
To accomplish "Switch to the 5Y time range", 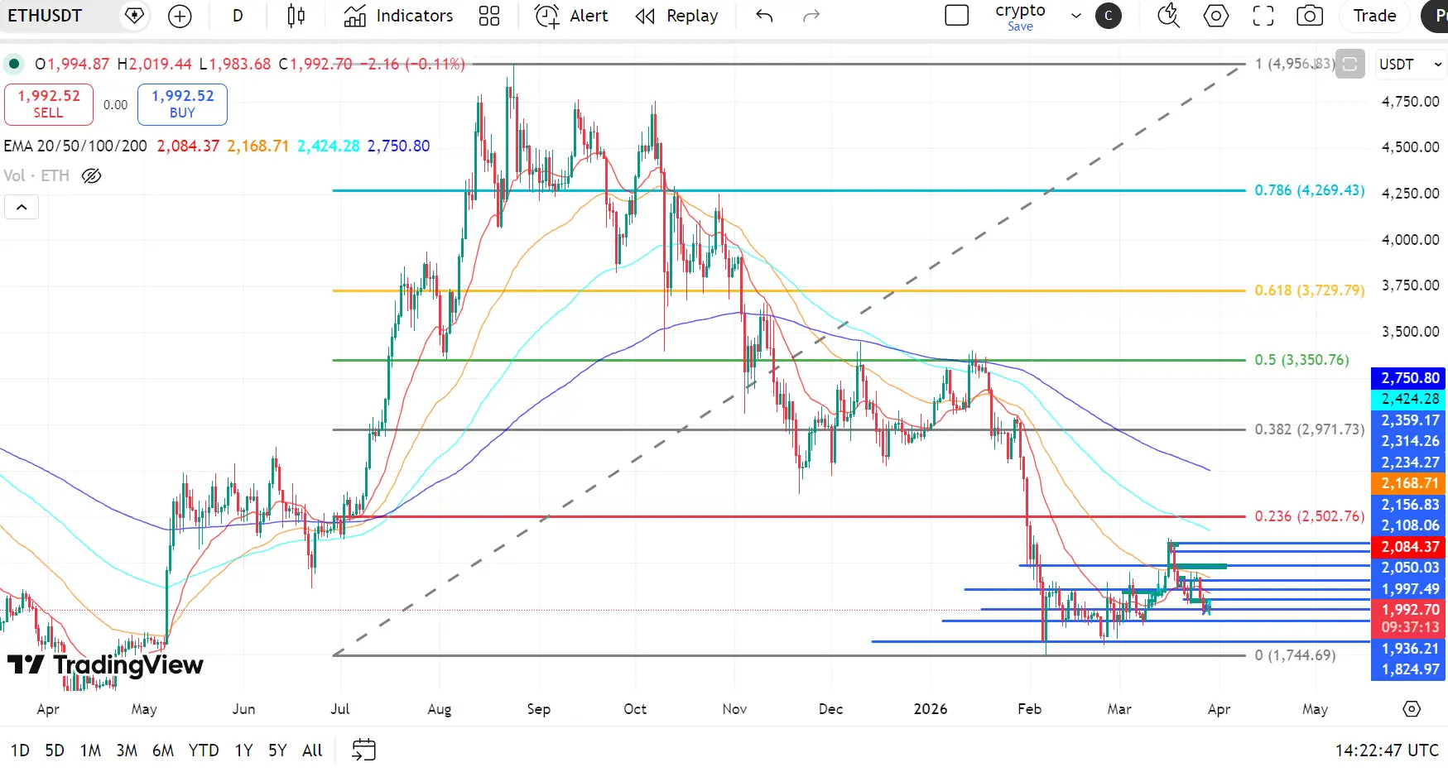I will pyautogui.click(x=277, y=750).
